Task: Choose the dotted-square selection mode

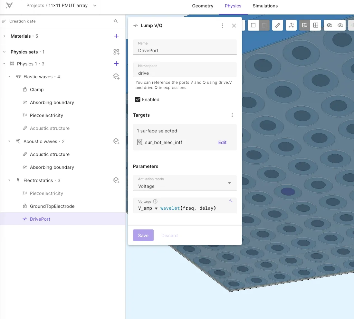Action: pyautogui.click(x=264, y=25)
